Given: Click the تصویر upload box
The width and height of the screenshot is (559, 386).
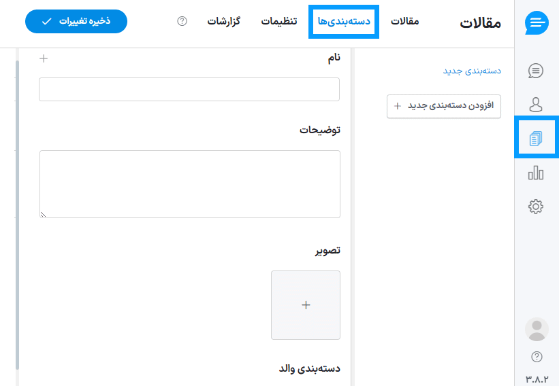Looking at the screenshot, I should [306, 305].
